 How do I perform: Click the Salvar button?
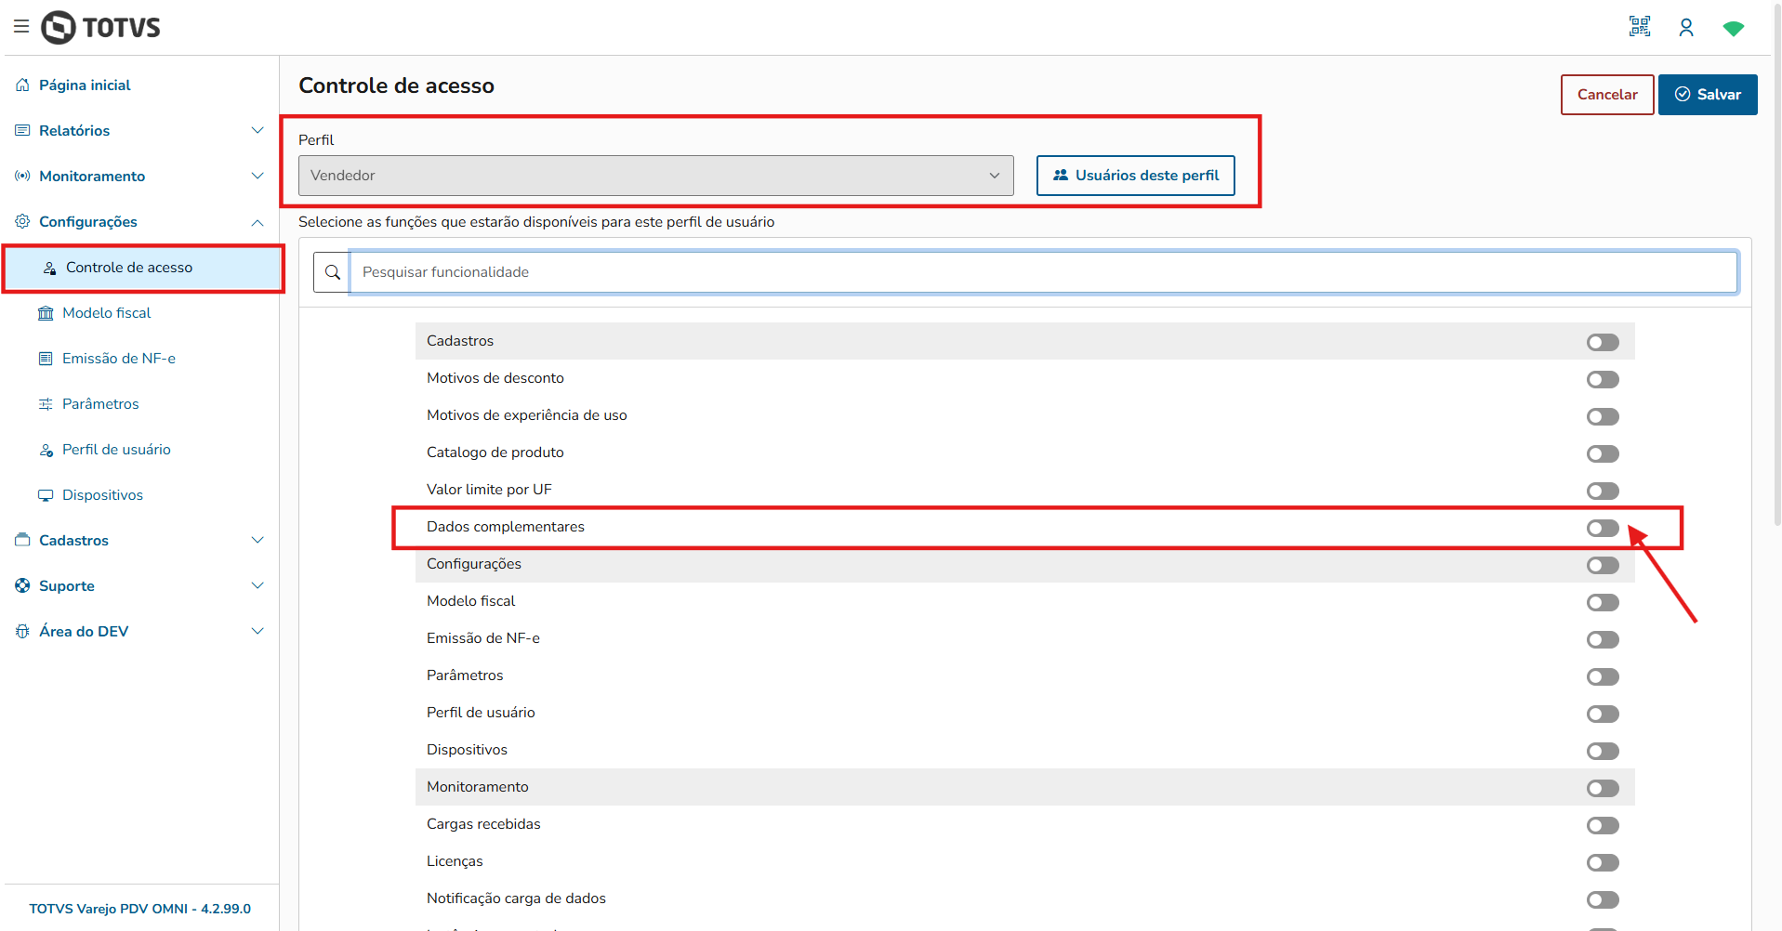[1707, 95]
